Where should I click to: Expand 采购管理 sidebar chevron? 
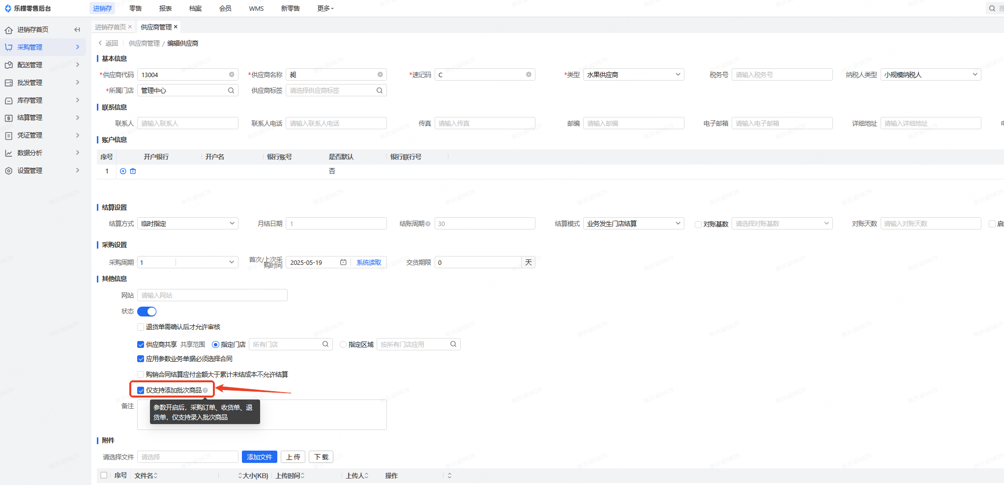78,47
